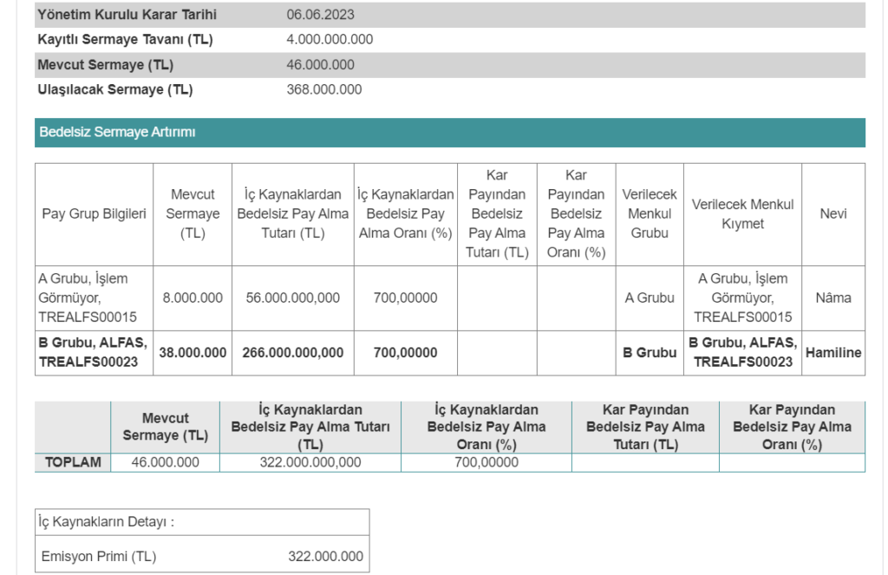Screen dimensions: 888x575
Task: Click the total 322.000.000,000 amount
Action: point(310,462)
